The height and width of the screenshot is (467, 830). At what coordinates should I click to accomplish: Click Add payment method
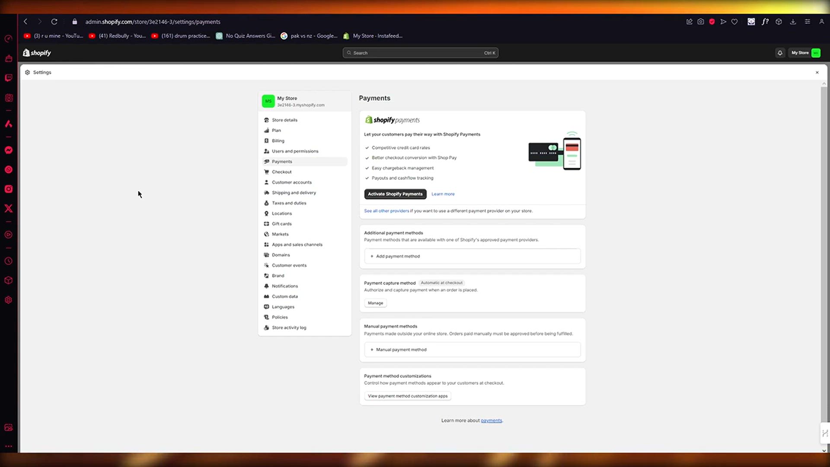pyautogui.click(x=472, y=256)
